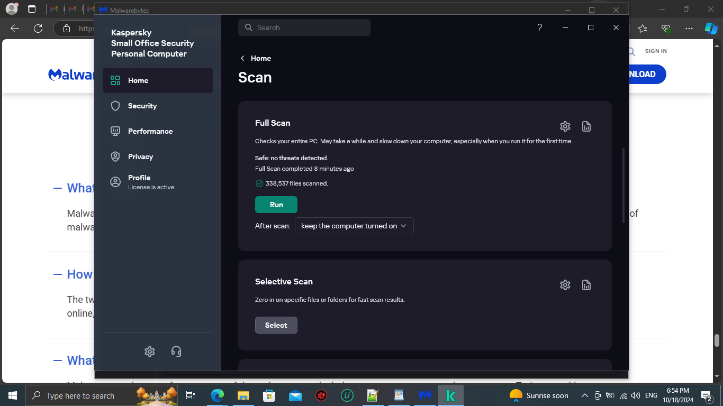Click the Edge browser back arrow
The image size is (723, 406).
(15, 29)
